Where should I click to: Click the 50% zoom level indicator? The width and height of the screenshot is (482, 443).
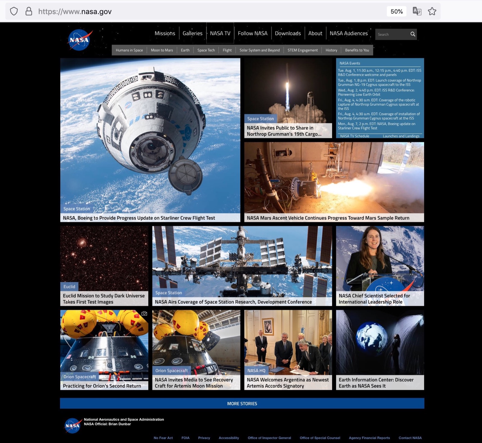(396, 11)
